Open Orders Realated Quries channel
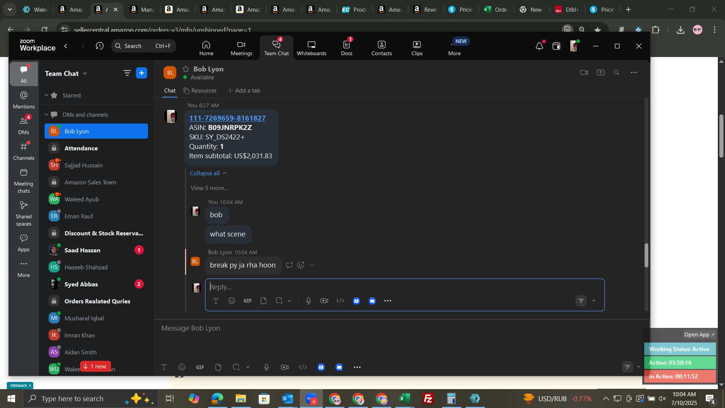 pyautogui.click(x=96, y=301)
